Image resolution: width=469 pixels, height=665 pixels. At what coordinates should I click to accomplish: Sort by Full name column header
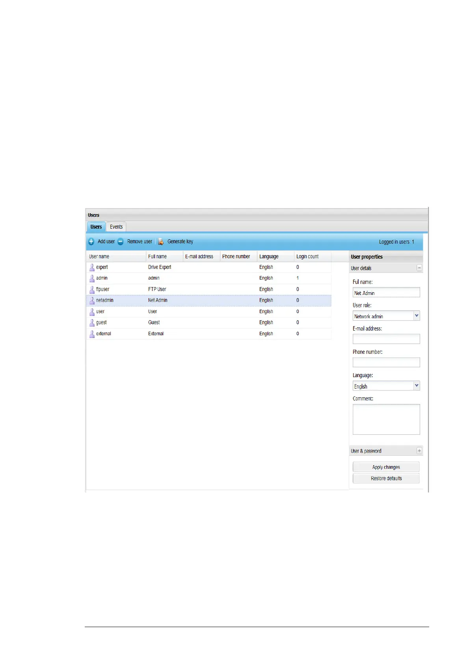pyautogui.click(x=164, y=256)
